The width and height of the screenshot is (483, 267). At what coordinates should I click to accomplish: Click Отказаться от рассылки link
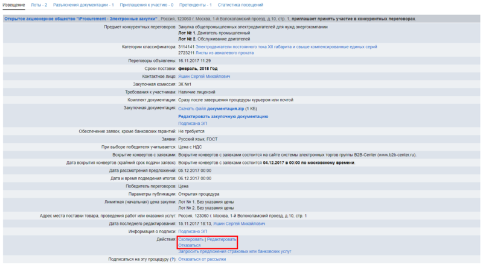click(x=202, y=259)
